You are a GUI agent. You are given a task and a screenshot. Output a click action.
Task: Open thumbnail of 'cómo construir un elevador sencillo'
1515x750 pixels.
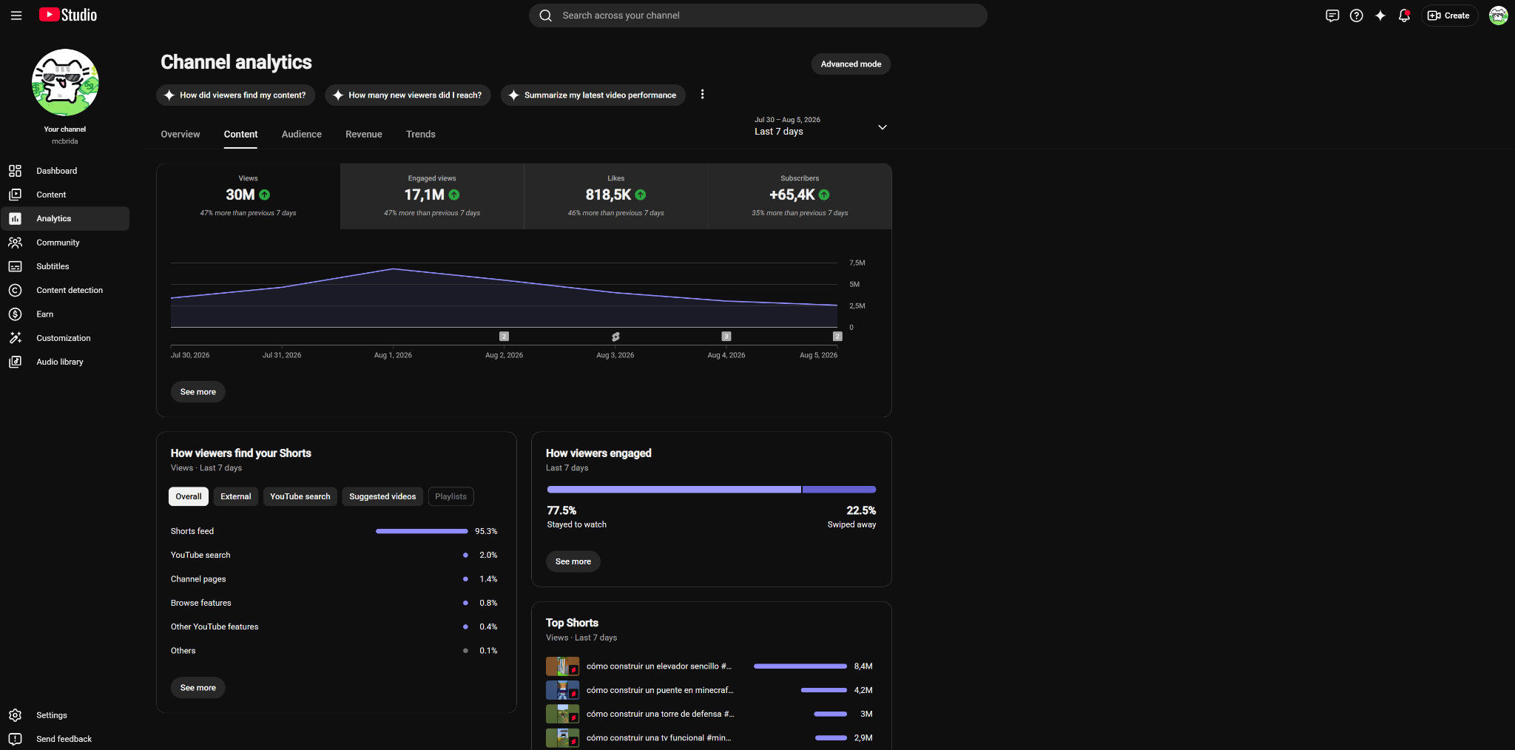point(562,666)
